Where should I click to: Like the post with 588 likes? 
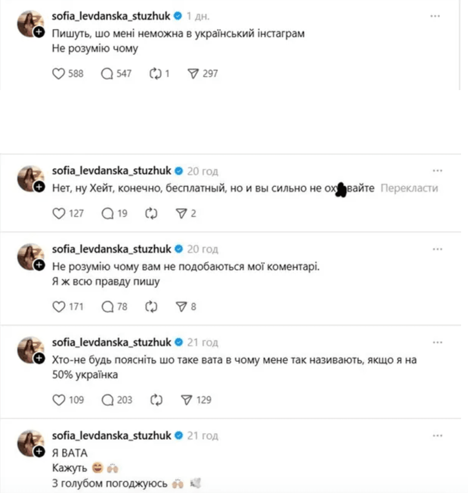click(x=58, y=74)
